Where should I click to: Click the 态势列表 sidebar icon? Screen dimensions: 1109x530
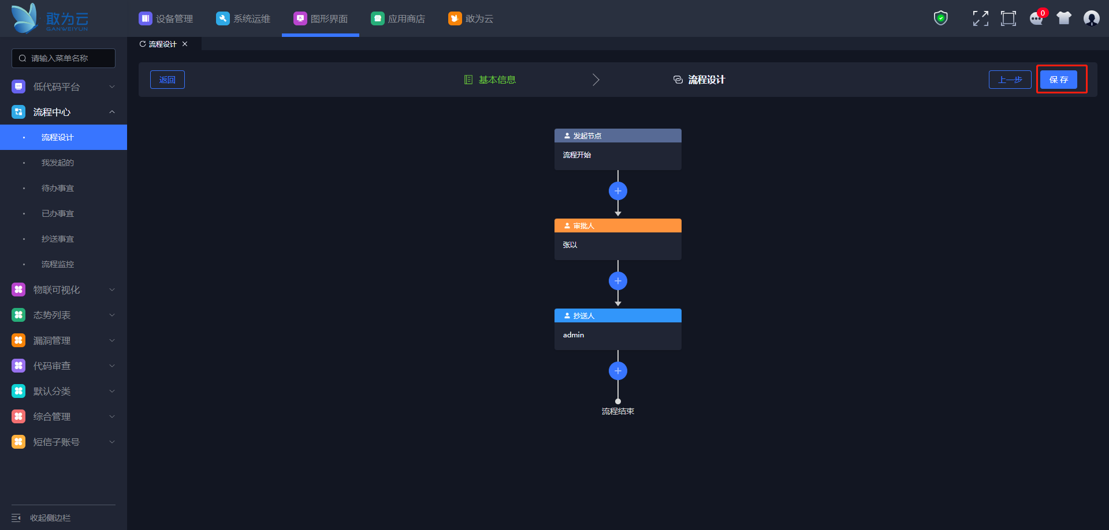tap(18, 315)
